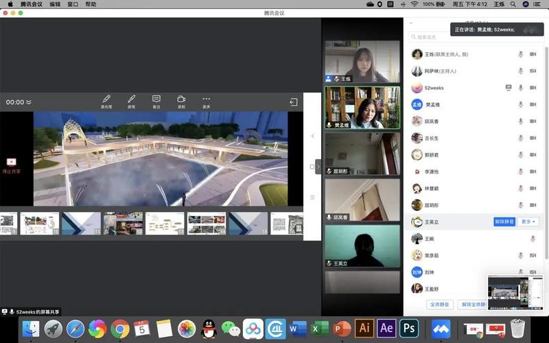
Task: Open Photoshop from the Dock
Action: (x=410, y=328)
